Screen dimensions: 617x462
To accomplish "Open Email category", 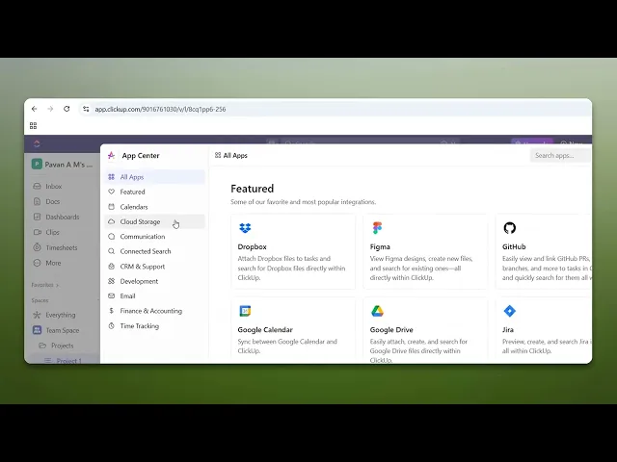I will [155, 295].
